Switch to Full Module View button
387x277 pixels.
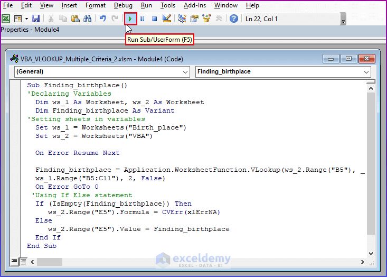click(x=23, y=262)
